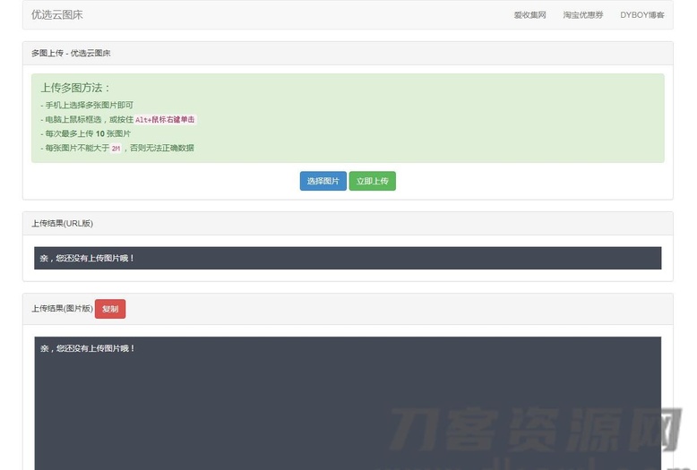
Task: Click the 2M size limit code tag
Action: (116, 148)
